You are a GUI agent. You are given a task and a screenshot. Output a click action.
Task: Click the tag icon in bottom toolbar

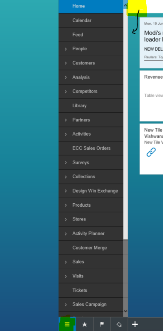pyautogui.click(x=119, y=324)
